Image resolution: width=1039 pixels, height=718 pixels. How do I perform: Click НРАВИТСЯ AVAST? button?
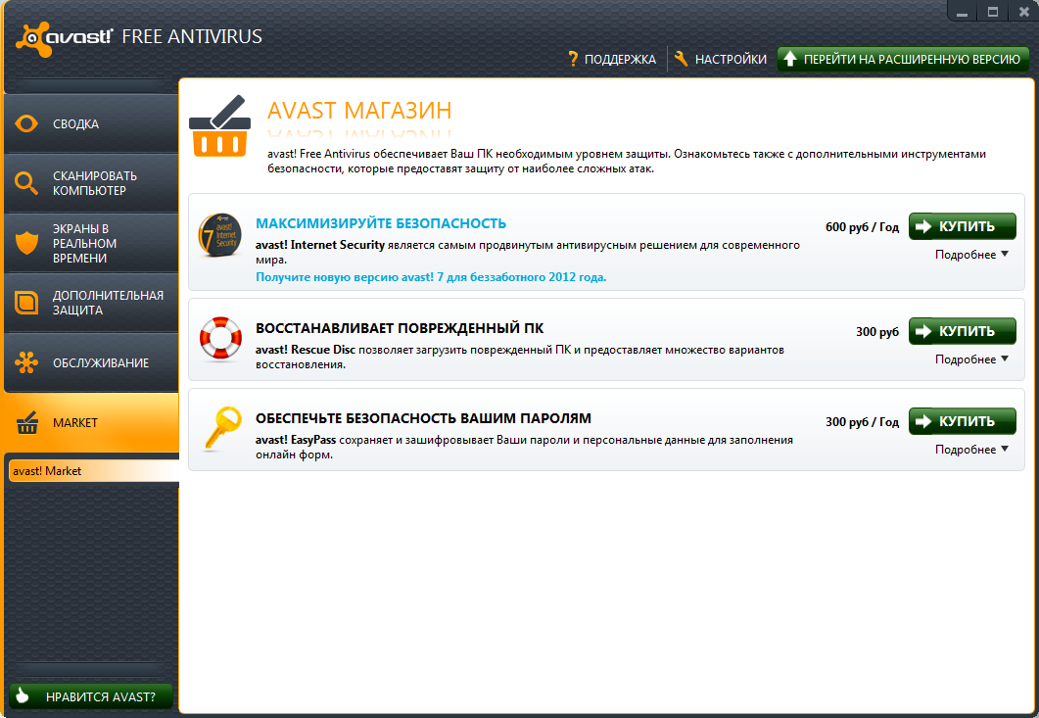[91, 696]
